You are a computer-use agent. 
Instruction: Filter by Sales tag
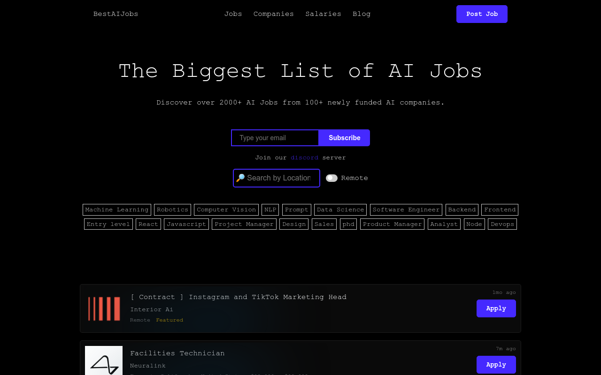coord(324,224)
